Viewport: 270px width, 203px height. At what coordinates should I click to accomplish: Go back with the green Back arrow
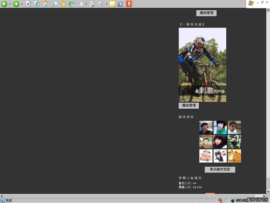click(4, 4)
